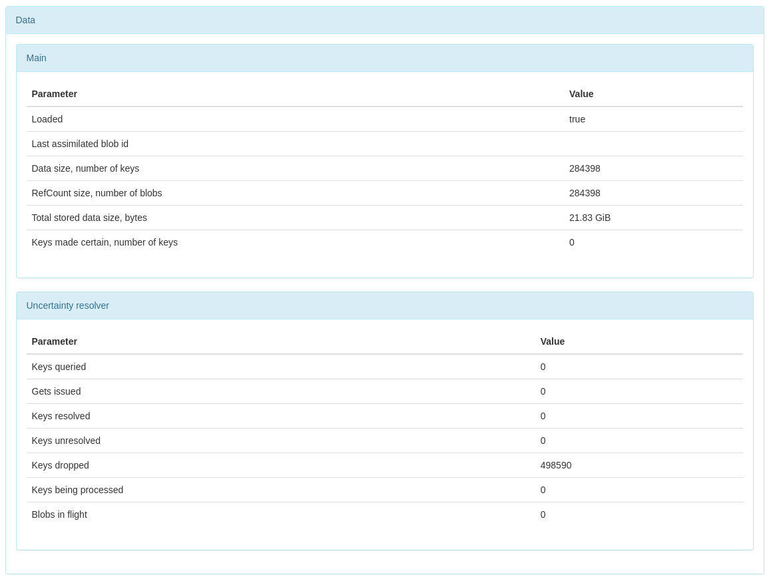Click the 'Data size, number of keys' label

[85, 168]
